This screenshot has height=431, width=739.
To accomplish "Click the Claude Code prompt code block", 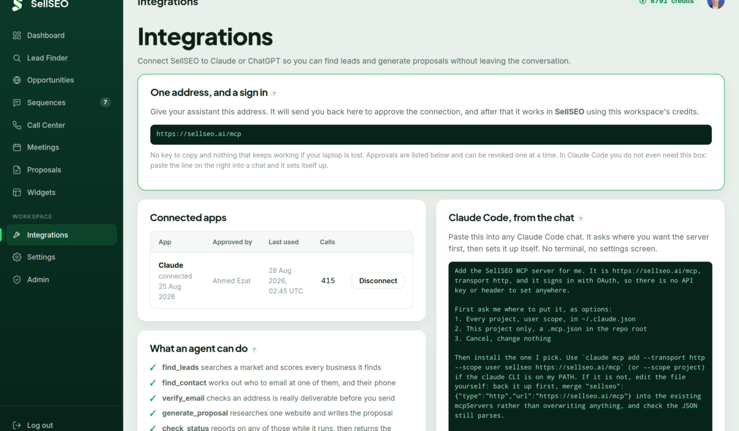I will 580,346.
